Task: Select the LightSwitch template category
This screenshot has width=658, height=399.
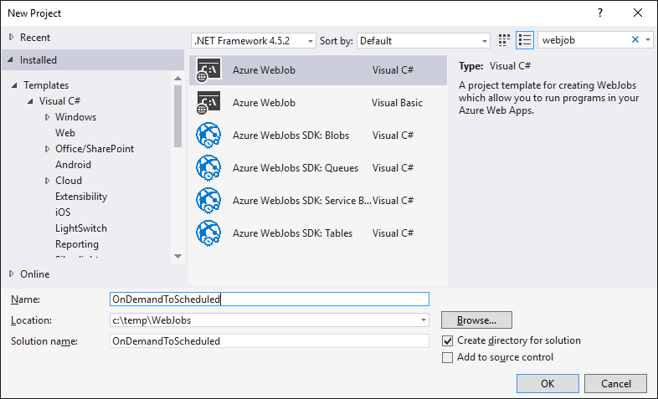Action: point(81,228)
